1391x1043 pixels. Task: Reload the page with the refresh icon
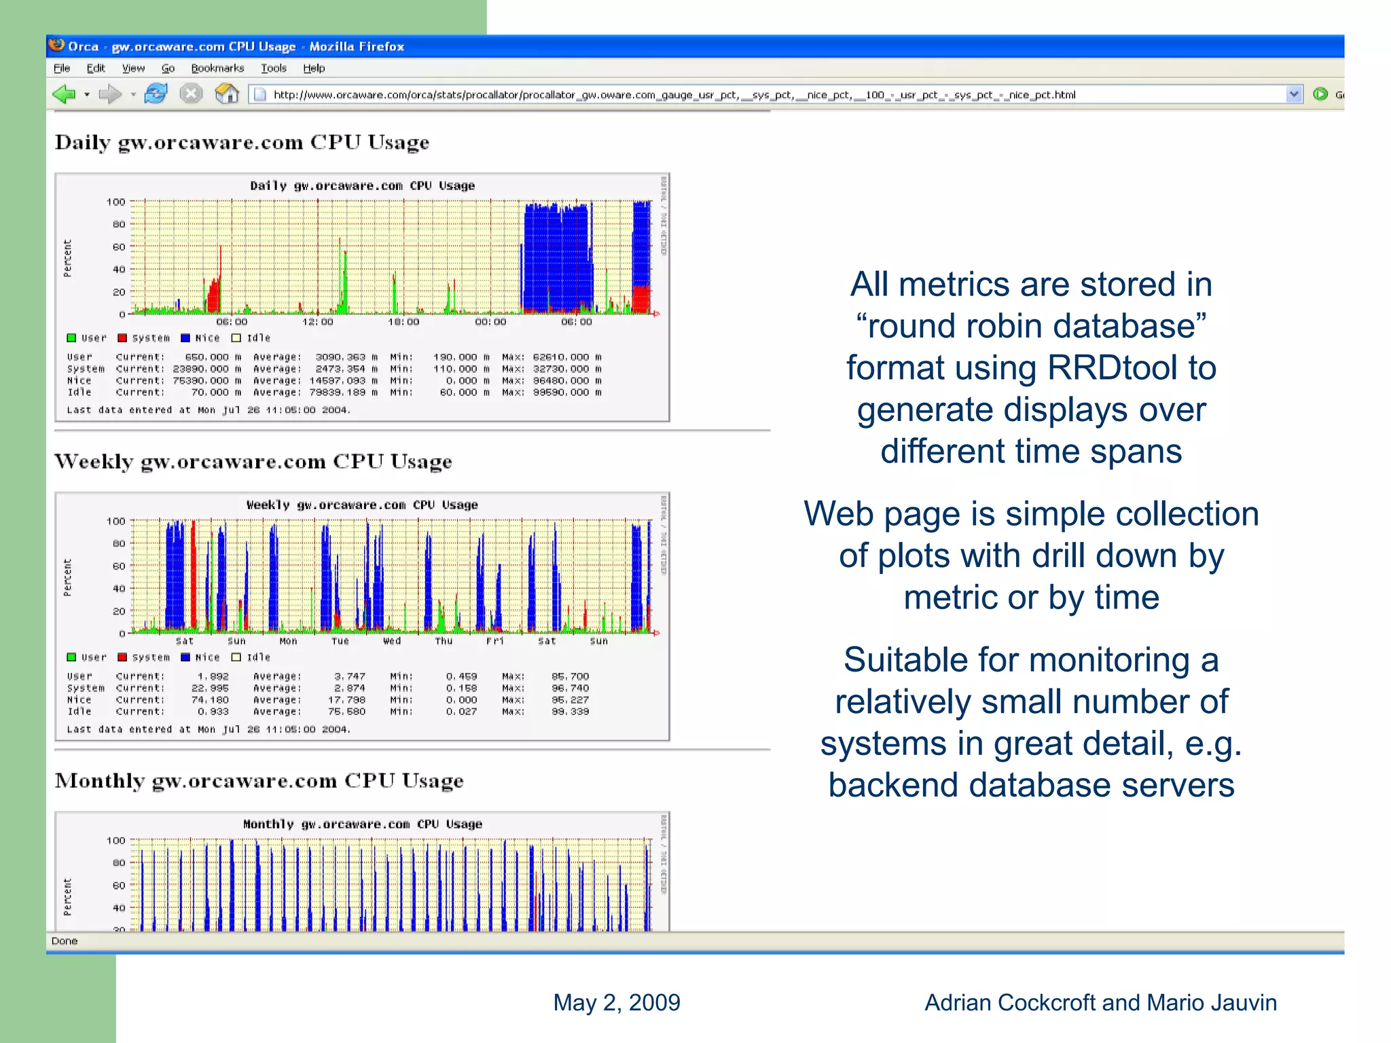click(156, 94)
